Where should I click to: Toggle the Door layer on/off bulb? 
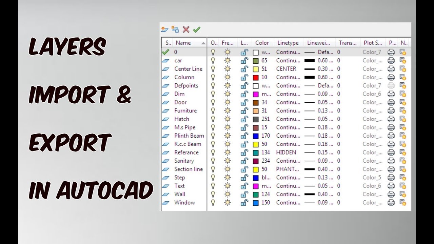click(x=213, y=102)
